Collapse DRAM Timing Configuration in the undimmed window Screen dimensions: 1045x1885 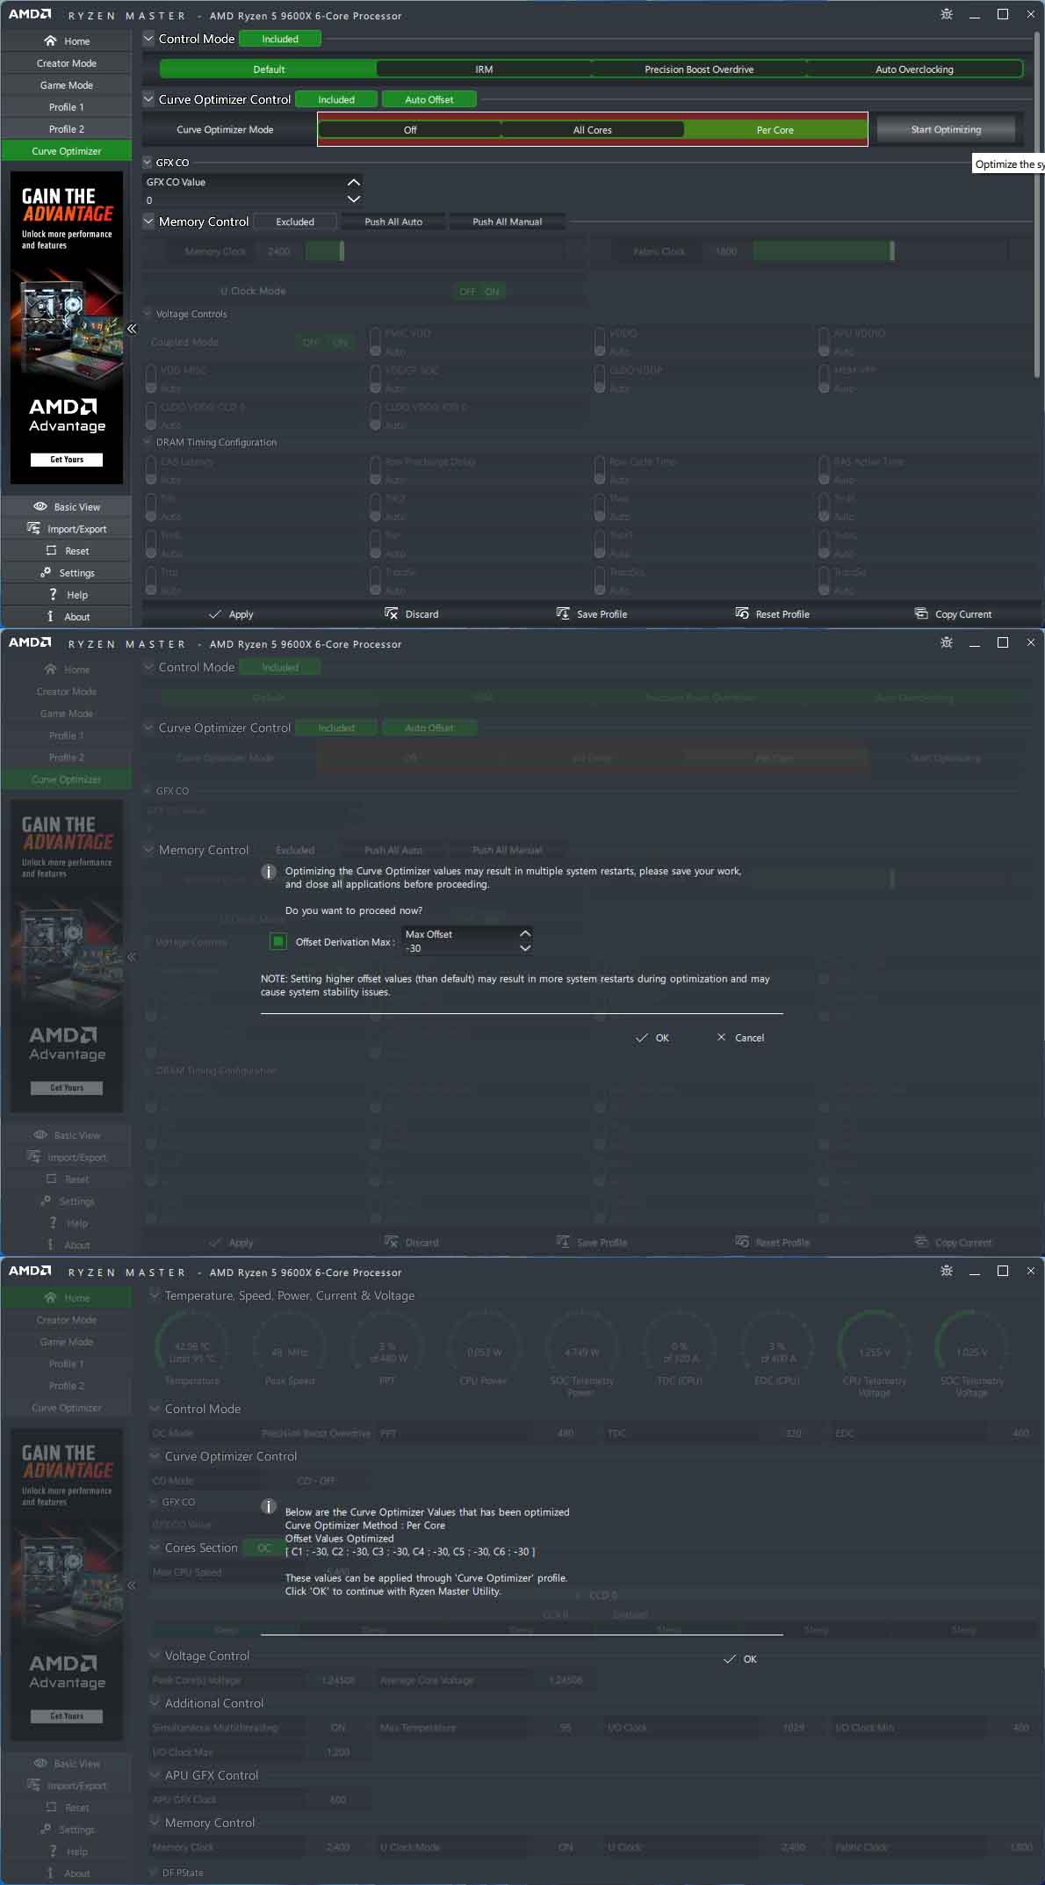(148, 442)
